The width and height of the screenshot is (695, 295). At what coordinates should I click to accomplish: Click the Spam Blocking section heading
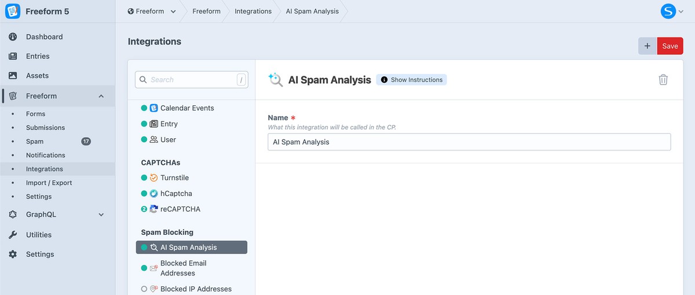click(167, 233)
